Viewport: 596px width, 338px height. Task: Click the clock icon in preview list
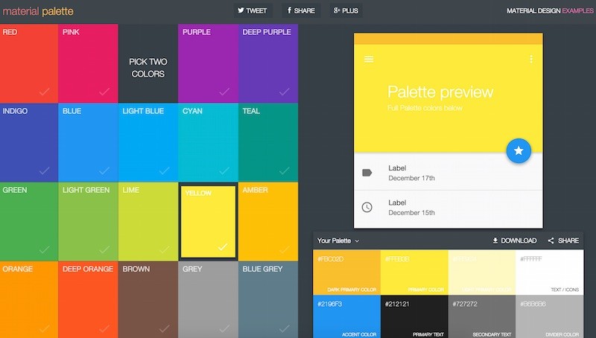coord(367,207)
